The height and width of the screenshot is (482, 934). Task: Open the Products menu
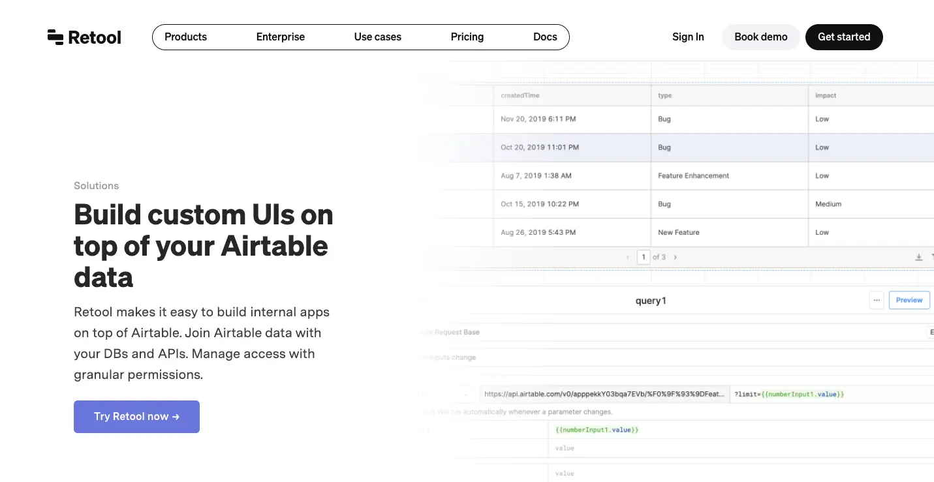coord(185,37)
